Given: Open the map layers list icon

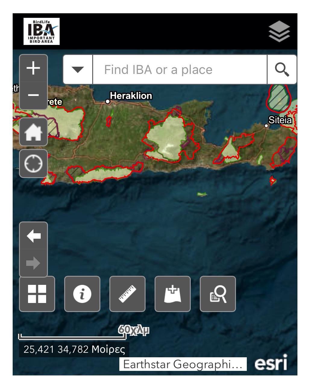Looking at the screenshot, I should point(279,31).
